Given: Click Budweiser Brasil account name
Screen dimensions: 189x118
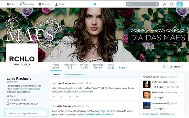Looking at the screenshot, I should (160, 82).
